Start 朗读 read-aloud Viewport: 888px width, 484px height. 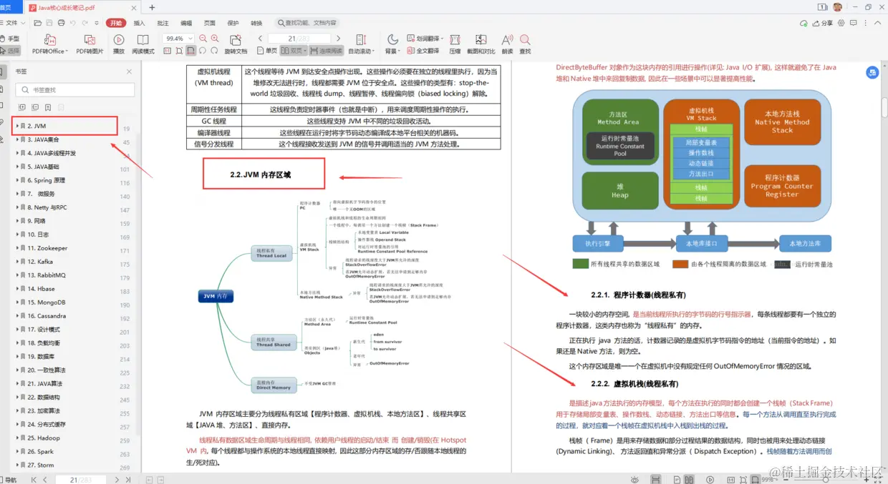(506, 44)
